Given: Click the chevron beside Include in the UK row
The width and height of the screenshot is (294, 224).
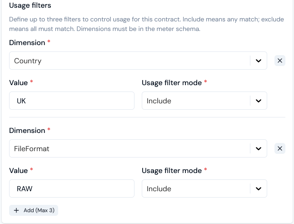Looking at the screenshot, I should tap(259, 101).
